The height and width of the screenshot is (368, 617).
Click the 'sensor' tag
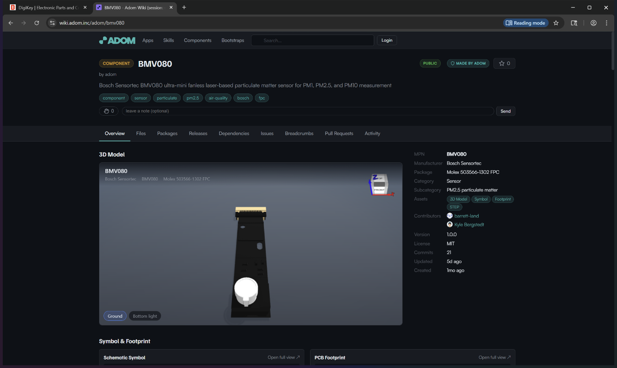click(x=141, y=98)
